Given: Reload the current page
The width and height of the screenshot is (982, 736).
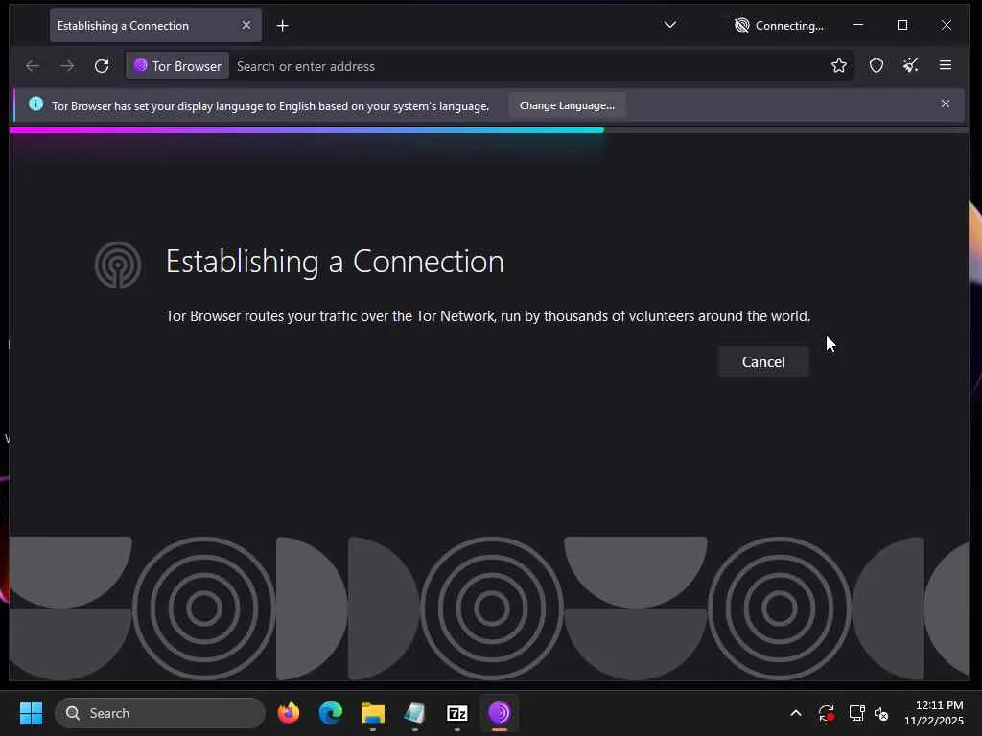Looking at the screenshot, I should coord(102,66).
